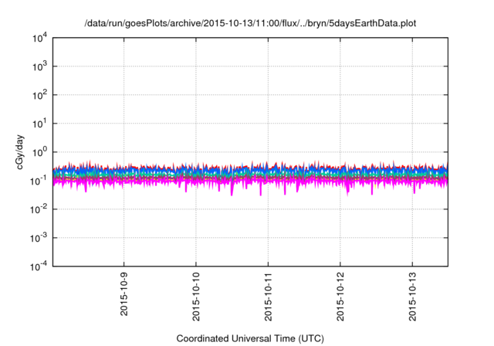Select the 10^-1 y-axis label
Viewport: 494px width, 346px height.
pos(39,181)
